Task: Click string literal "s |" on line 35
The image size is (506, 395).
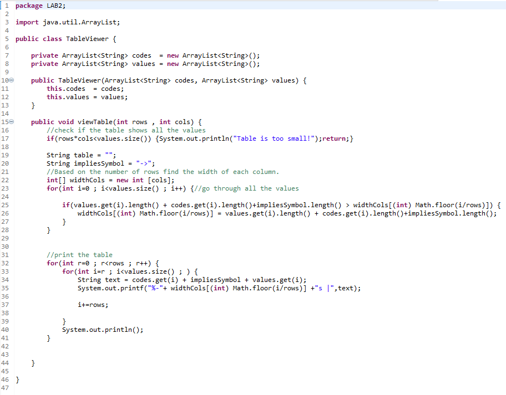Action: (324, 289)
